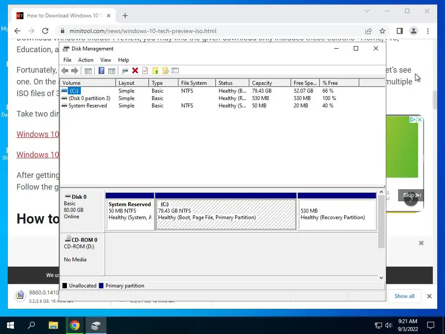Open Help via blue question mark icon
445x334 pixels.
[x=101, y=71]
